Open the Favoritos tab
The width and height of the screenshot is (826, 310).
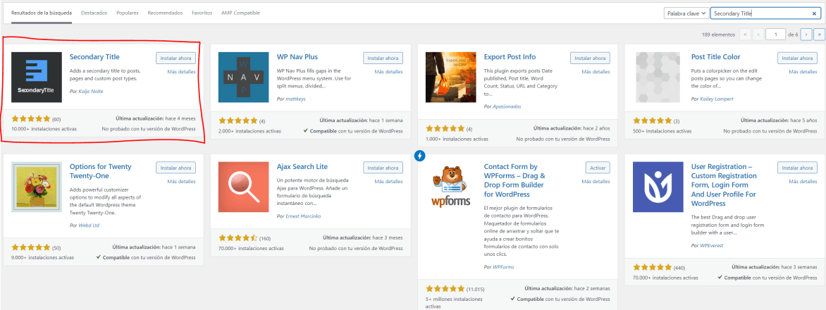tap(202, 13)
